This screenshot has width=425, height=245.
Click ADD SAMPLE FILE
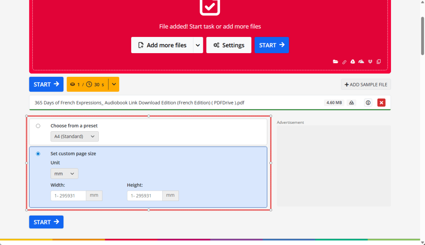366,84
